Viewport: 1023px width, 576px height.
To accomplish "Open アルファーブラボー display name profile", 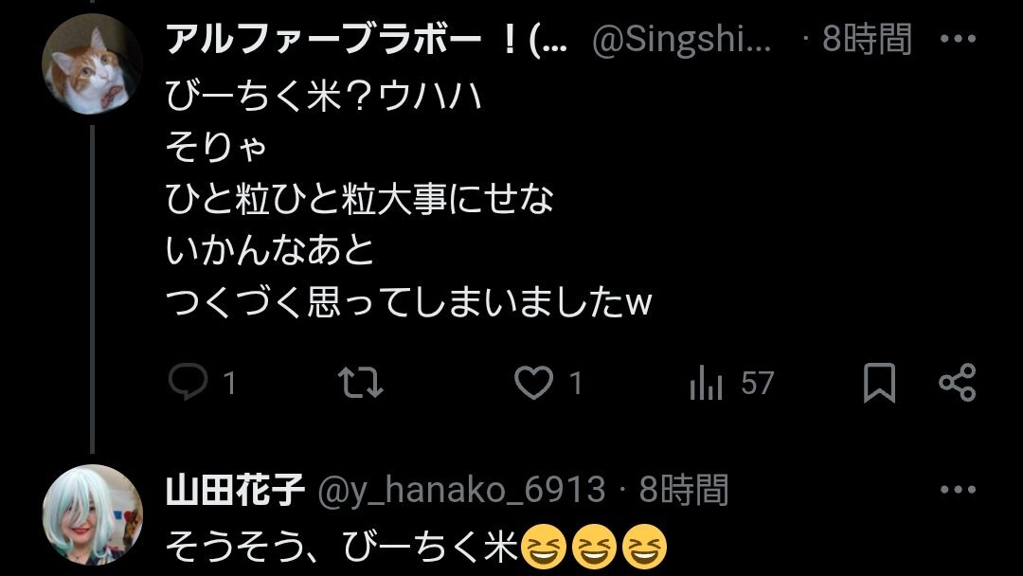I will click(x=367, y=39).
